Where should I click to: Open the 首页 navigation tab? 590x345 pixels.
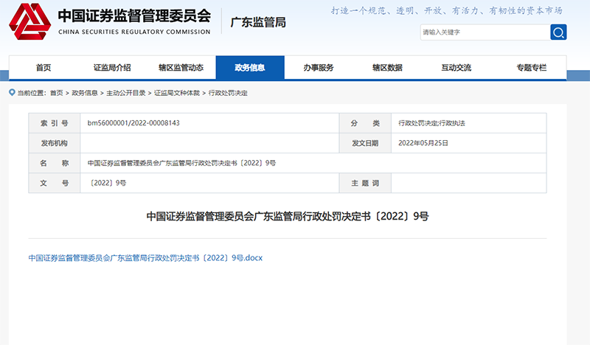tap(44, 68)
